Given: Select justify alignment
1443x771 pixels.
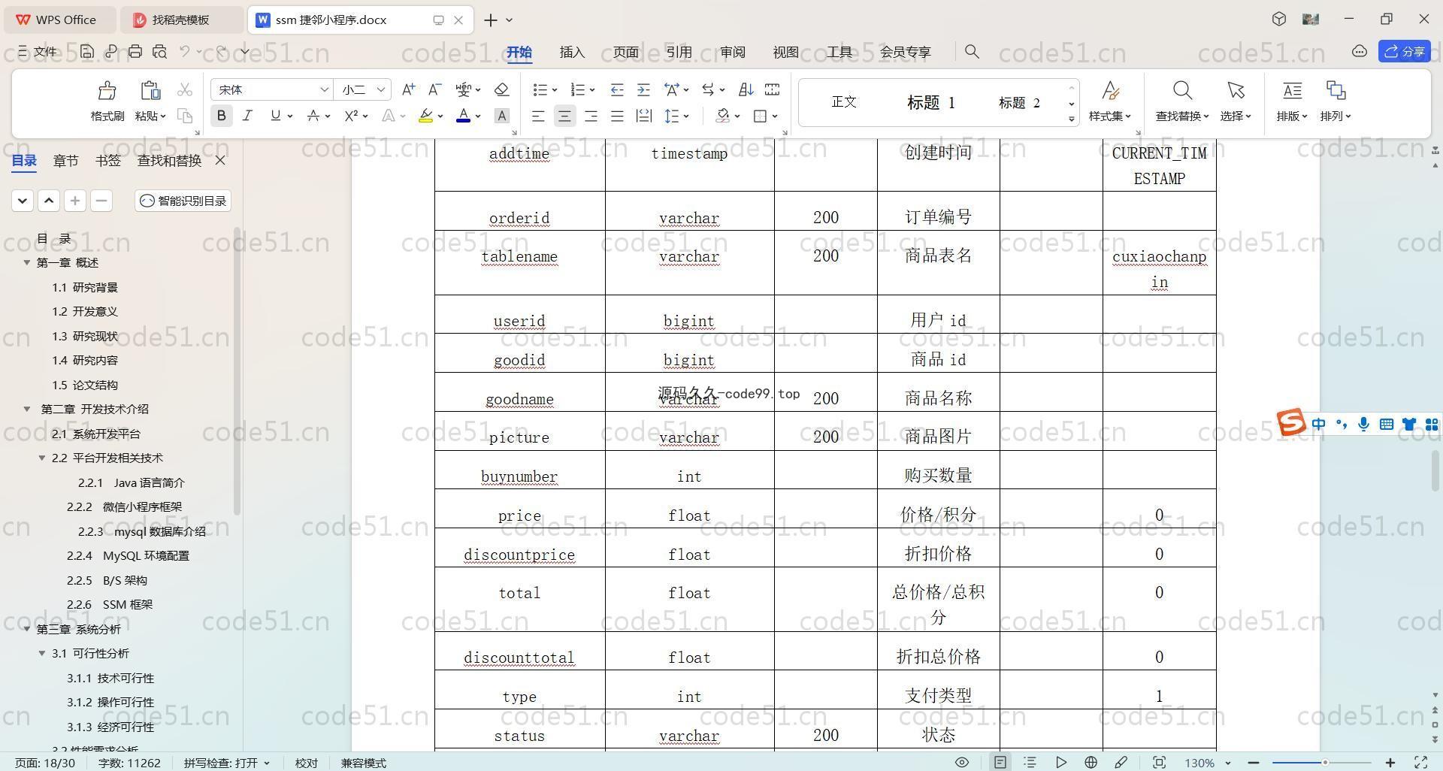Looking at the screenshot, I should click(617, 116).
